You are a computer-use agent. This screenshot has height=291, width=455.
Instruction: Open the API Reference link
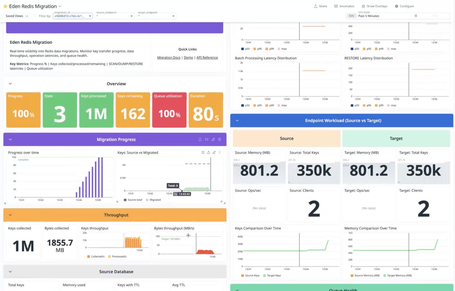tap(207, 57)
